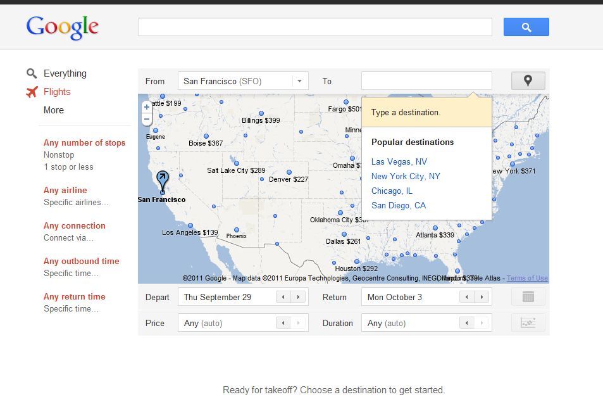The width and height of the screenshot is (603, 404).
Task: Click the Google logo
Action: (x=62, y=28)
